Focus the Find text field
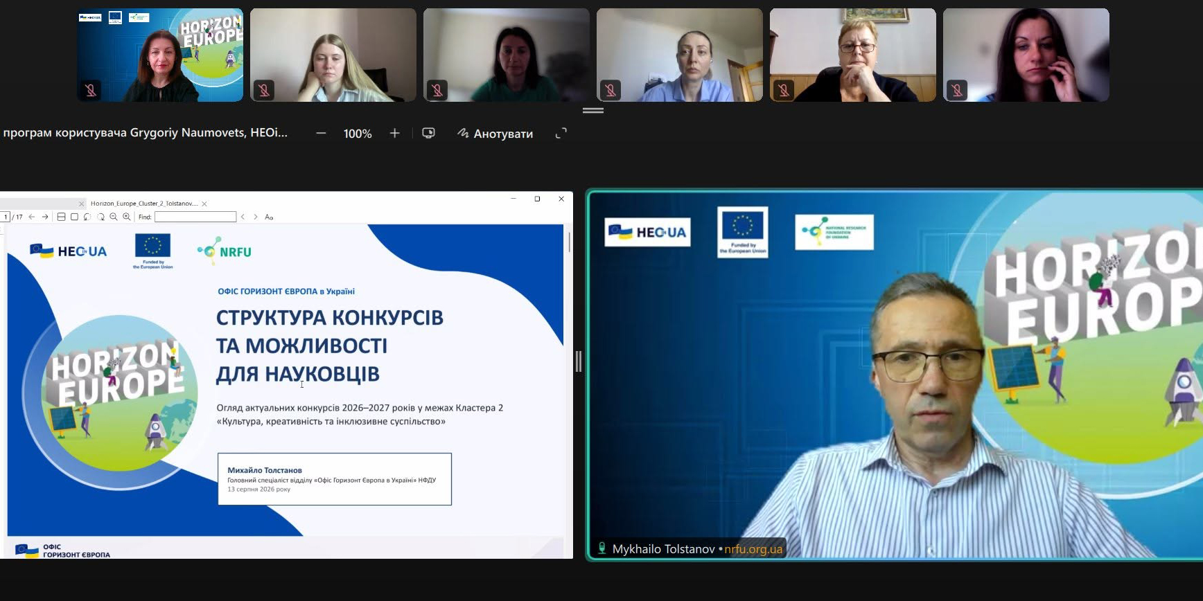Viewport: 1203px width, 601px height. 195,217
